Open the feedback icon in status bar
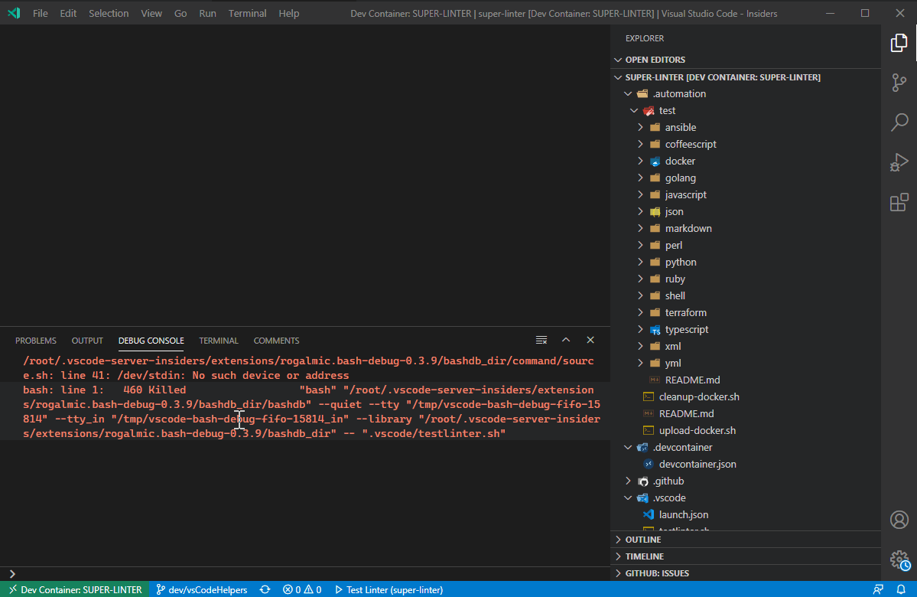917x597 pixels. 878,589
